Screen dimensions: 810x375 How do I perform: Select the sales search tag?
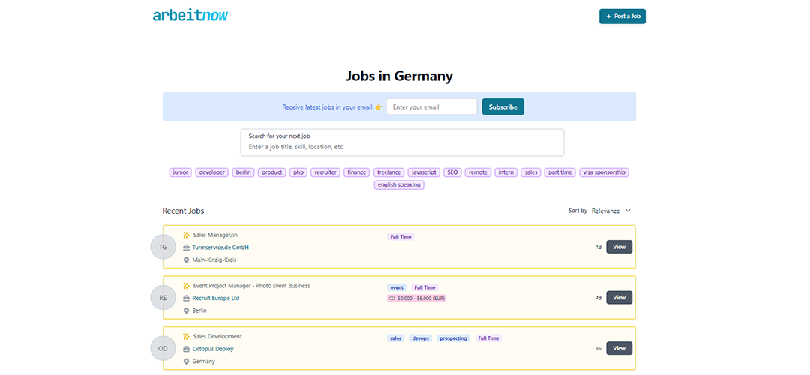coord(531,172)
